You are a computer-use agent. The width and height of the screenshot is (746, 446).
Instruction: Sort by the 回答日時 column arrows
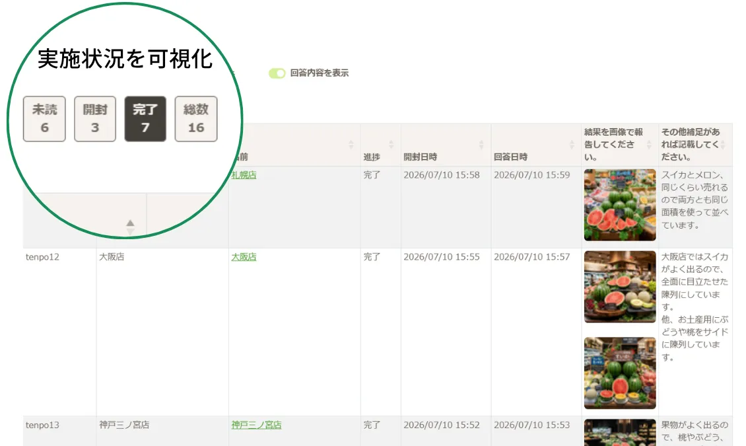[x=572, y=145]
